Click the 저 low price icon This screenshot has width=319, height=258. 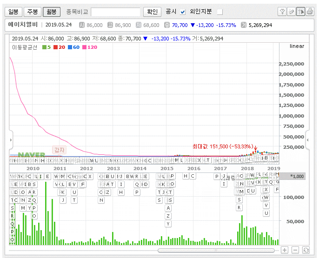[x=139, y=25]
